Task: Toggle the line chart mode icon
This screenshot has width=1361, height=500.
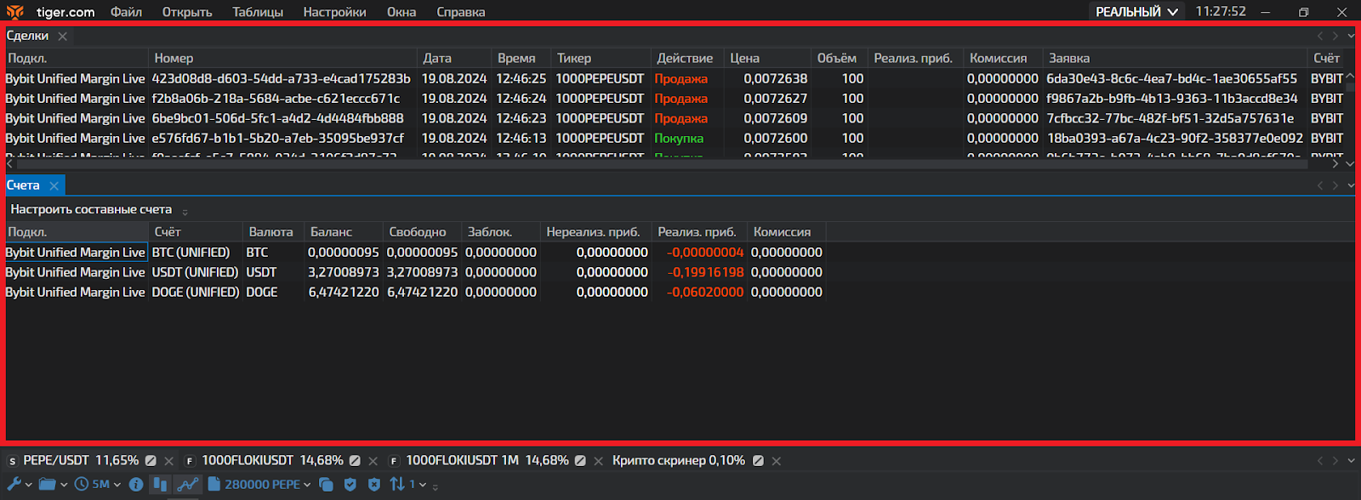Action: pos(187,484)
